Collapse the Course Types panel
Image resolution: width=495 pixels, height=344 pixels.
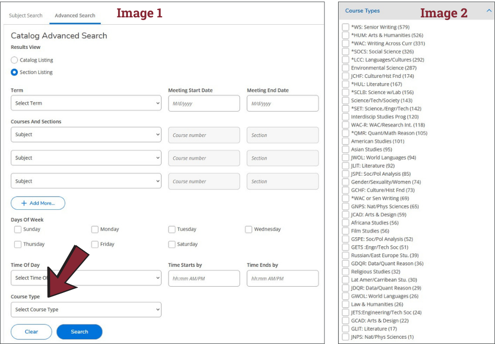click(489, 10)
